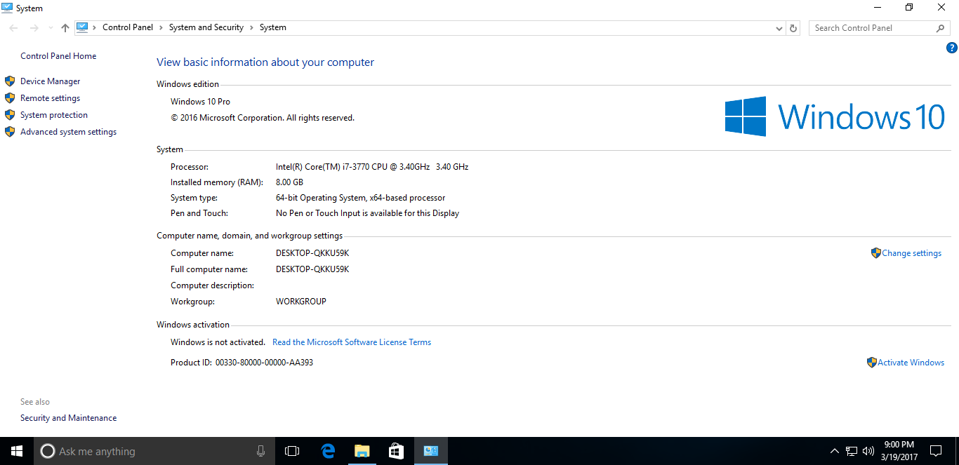959x465 pixels.
Task: Click the shield icon beside Remote settings
Action: [10, 98]
